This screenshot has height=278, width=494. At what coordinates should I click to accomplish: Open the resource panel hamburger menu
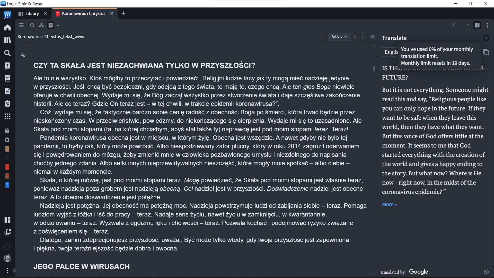pos(21,25)
